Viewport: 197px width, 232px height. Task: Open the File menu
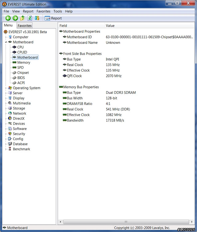tap(6, 11)
